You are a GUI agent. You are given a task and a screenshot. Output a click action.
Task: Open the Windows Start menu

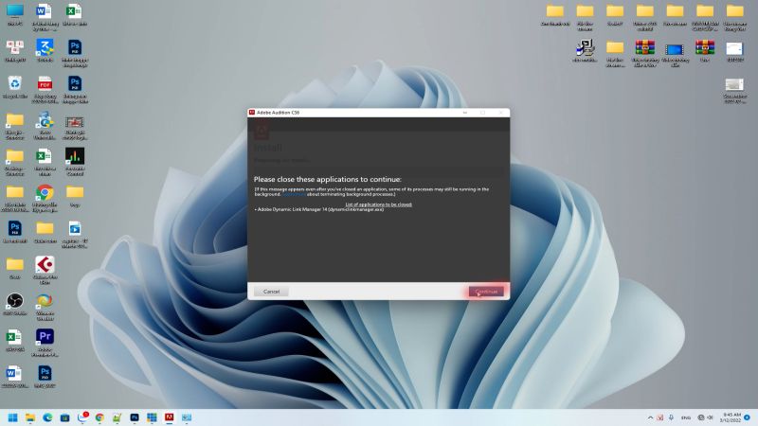[13, 417]
